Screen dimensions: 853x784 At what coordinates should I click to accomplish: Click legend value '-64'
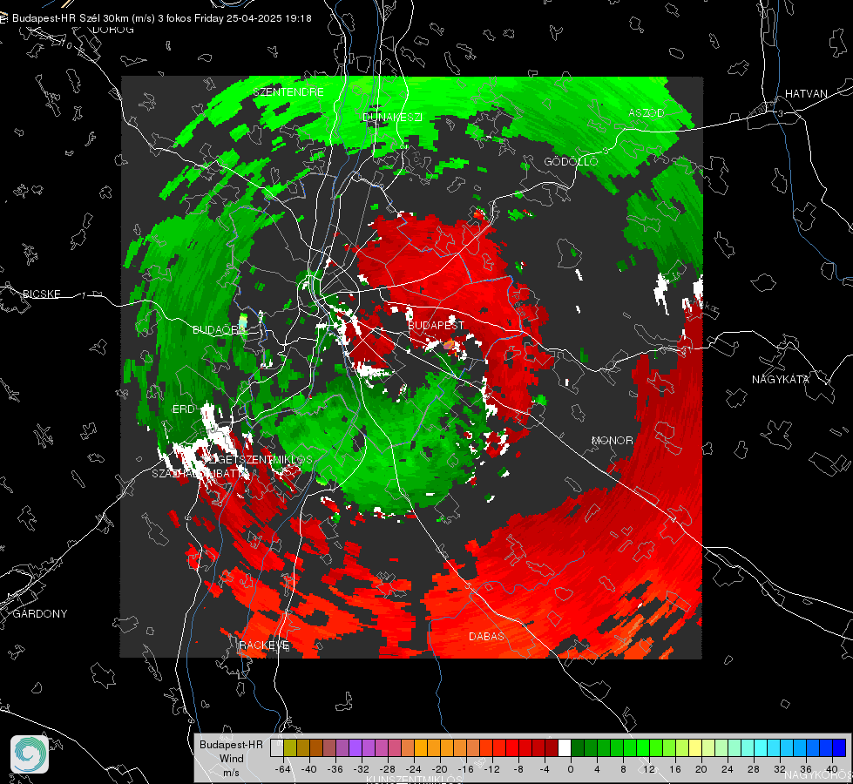283,769
